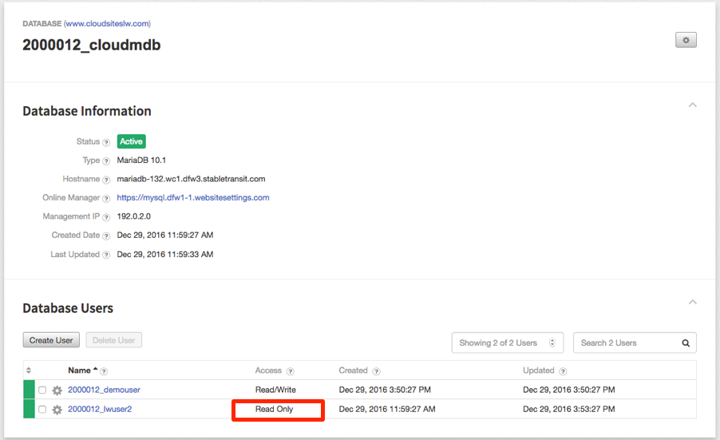Click Last Updated value 11:59:33 AM

tap(165, 255)
